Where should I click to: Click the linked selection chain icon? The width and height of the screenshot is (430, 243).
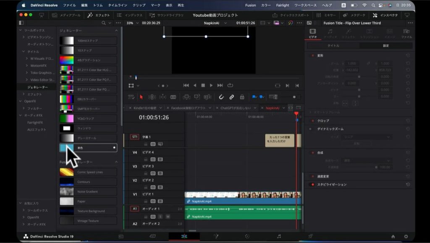[x=231, y=97]
